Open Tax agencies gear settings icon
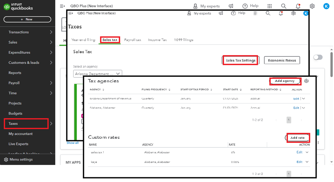The image size is (334, 182). tap(306, 81)
